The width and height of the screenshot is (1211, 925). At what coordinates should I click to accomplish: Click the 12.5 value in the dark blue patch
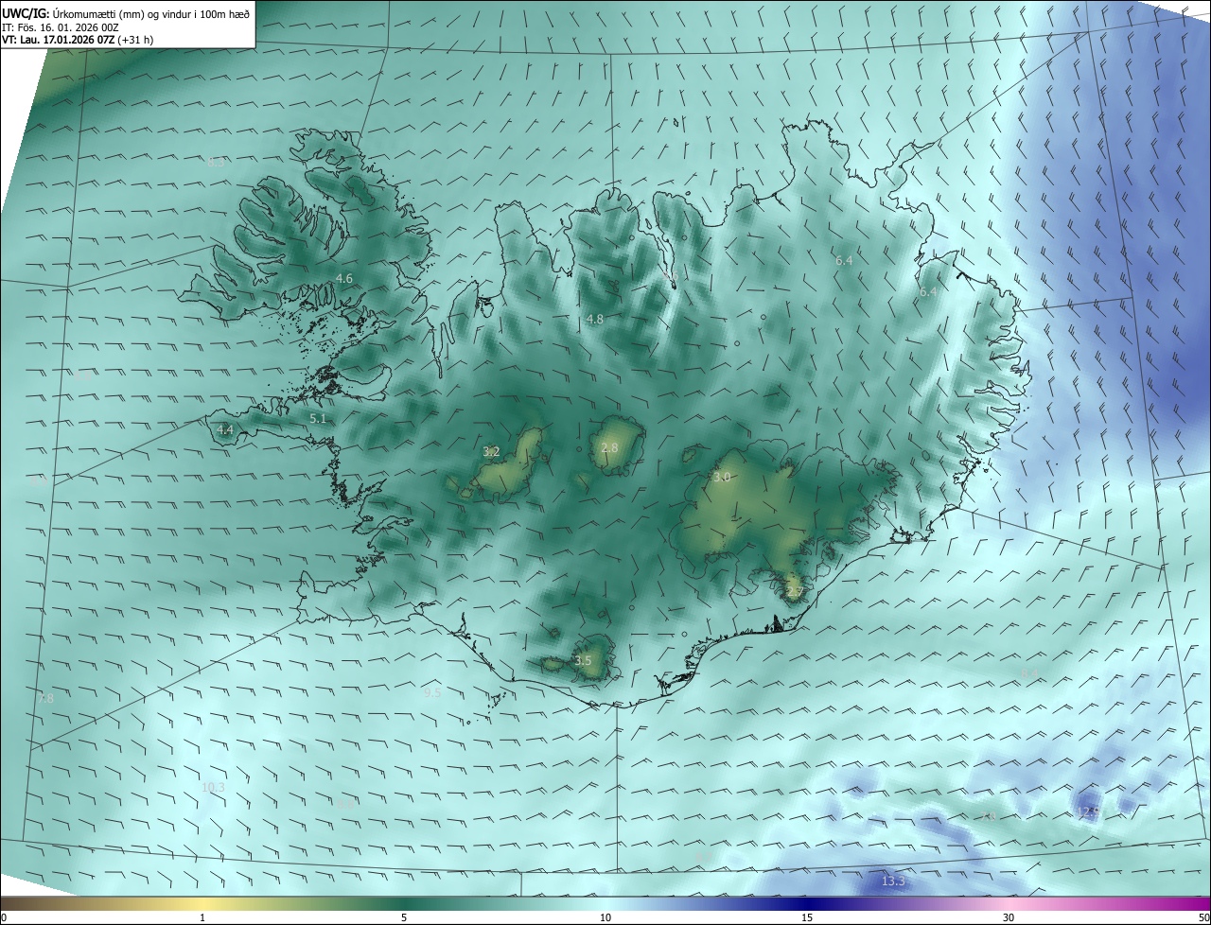point(1089,812)
